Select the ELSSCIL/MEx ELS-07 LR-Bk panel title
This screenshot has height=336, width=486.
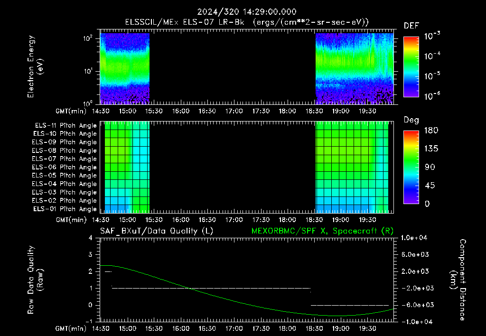pos(247,22)
